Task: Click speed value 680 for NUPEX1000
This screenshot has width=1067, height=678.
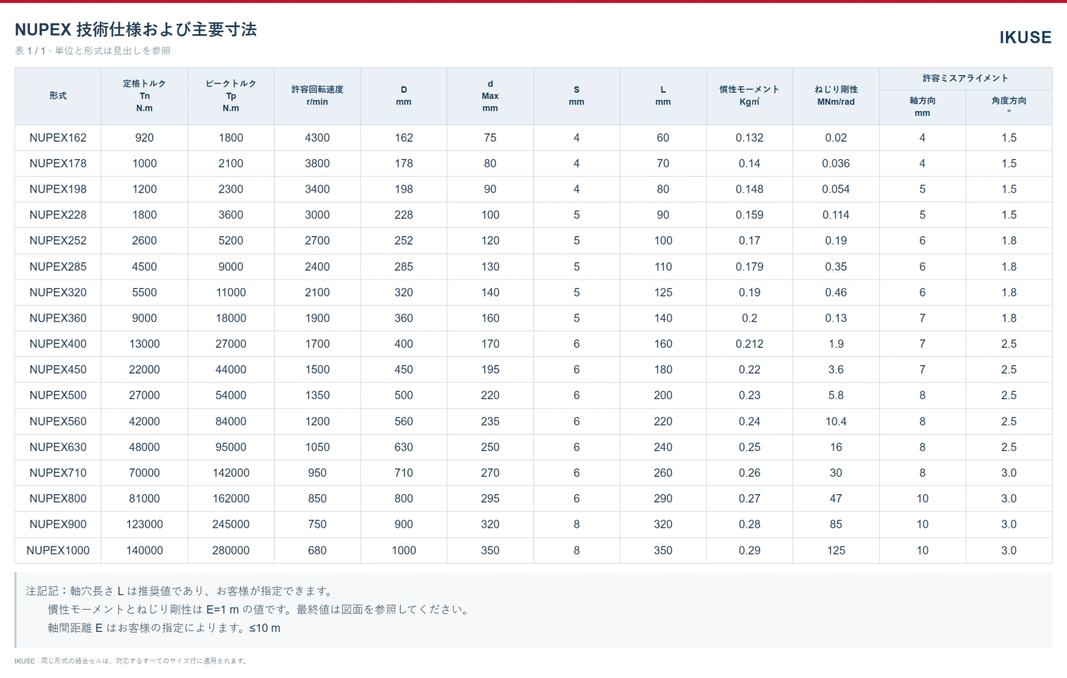Action: 317,550
